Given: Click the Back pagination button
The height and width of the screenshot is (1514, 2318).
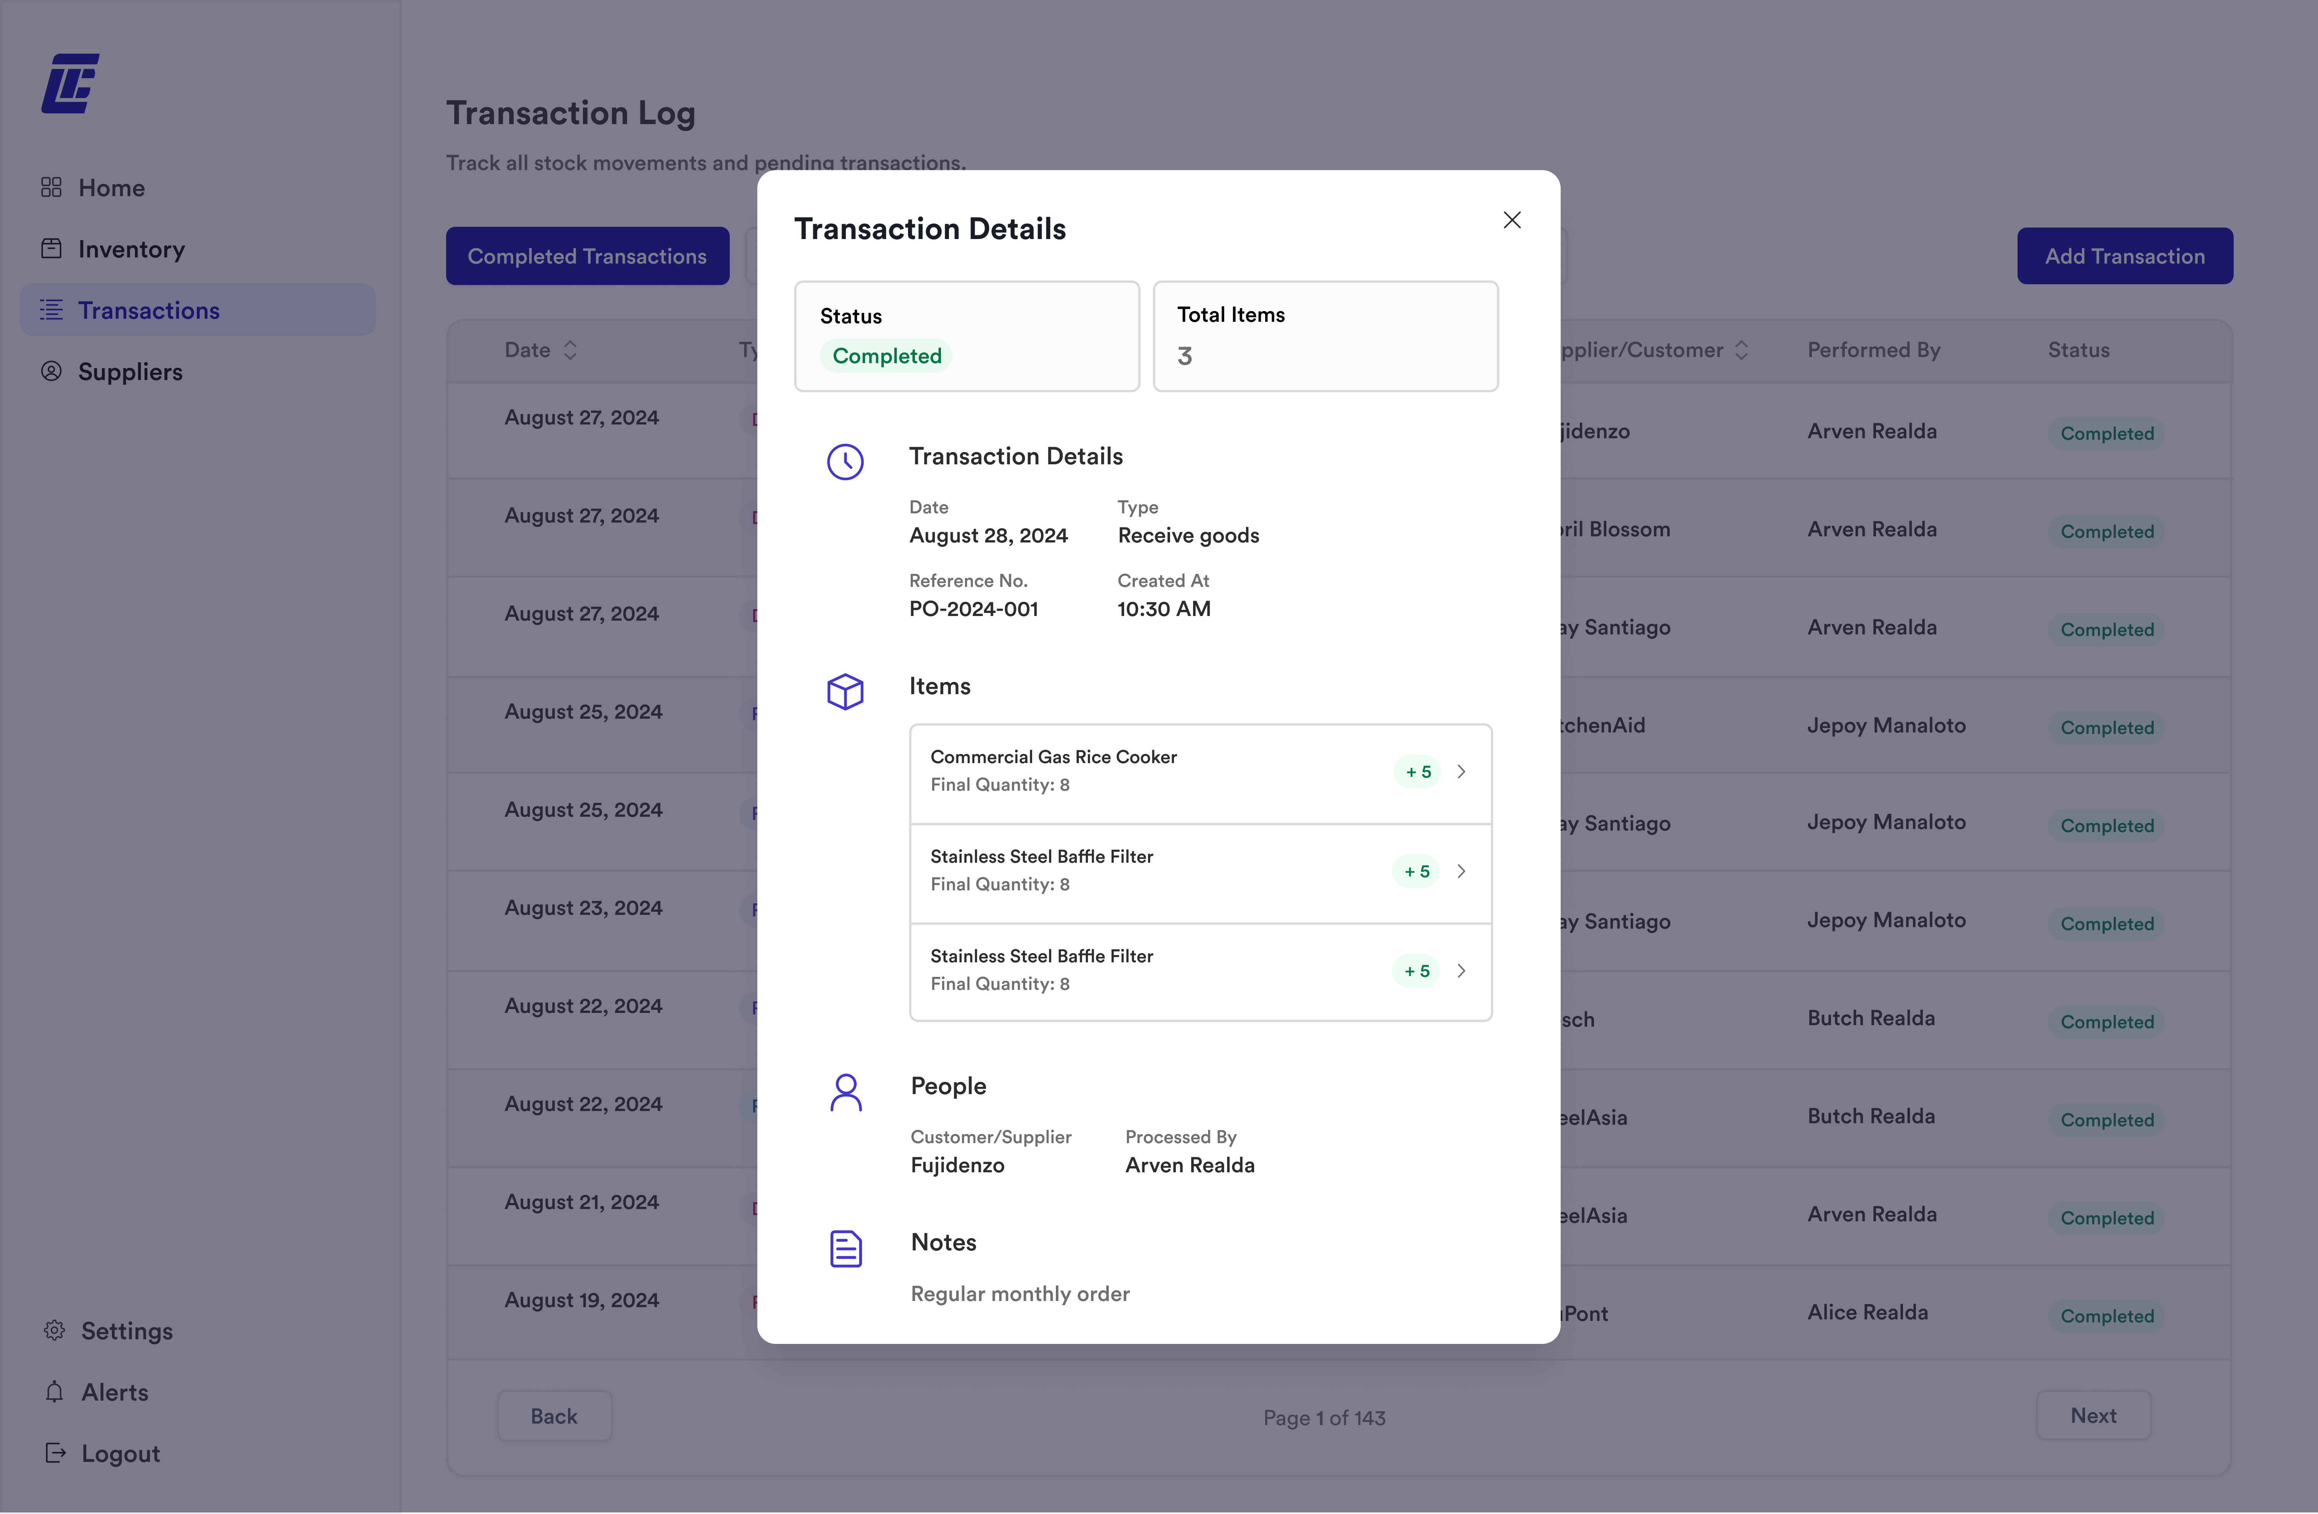Looking at the screenshot, I should coord(554,1416).
